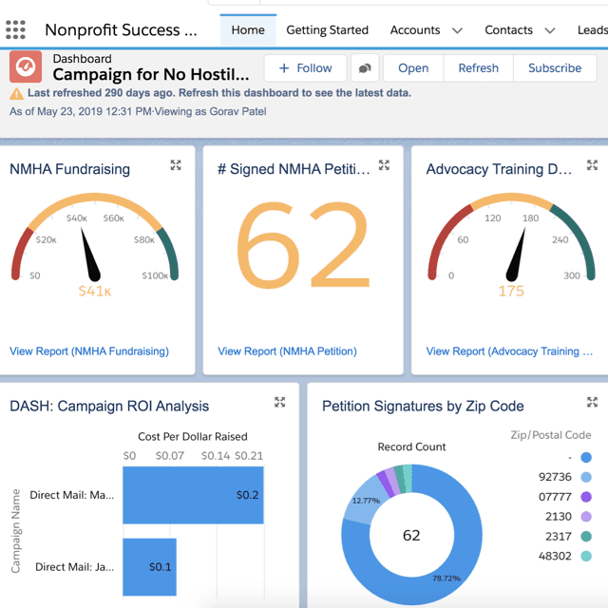Click the NMHA Fundraising gauge needle

(90, 255)
